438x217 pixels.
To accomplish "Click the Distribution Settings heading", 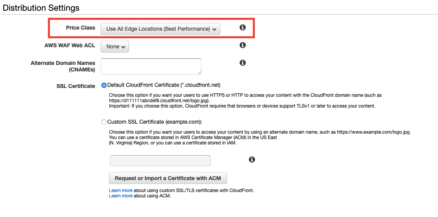I will [x=41, y=8].
